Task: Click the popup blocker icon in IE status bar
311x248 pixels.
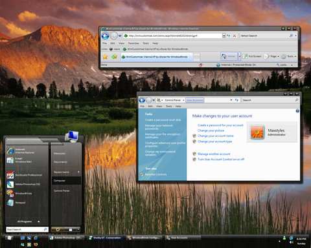Action: tap(200, 65)
